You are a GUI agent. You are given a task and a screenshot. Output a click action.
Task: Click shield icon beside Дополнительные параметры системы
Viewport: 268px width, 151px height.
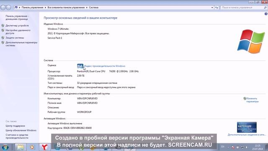click(3, 42)
